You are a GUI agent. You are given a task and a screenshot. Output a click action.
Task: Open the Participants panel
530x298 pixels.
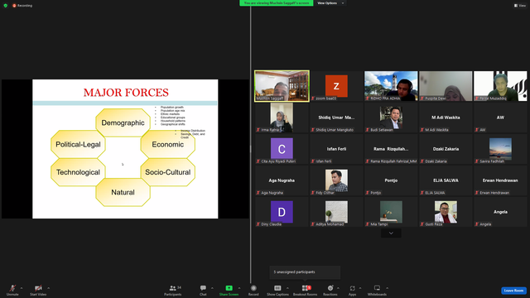(173, 290)
